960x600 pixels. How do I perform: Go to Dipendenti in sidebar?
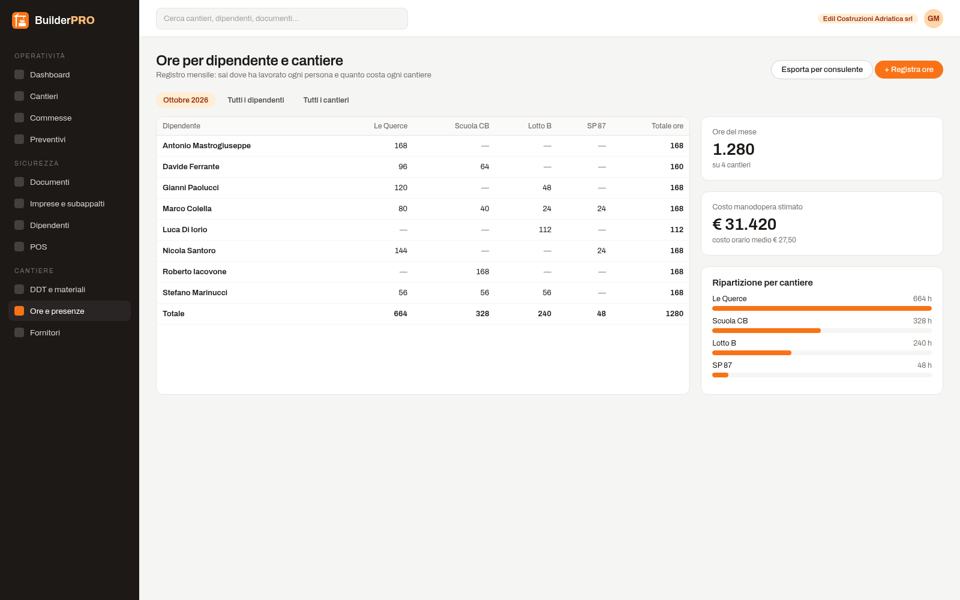click(70, 225)
